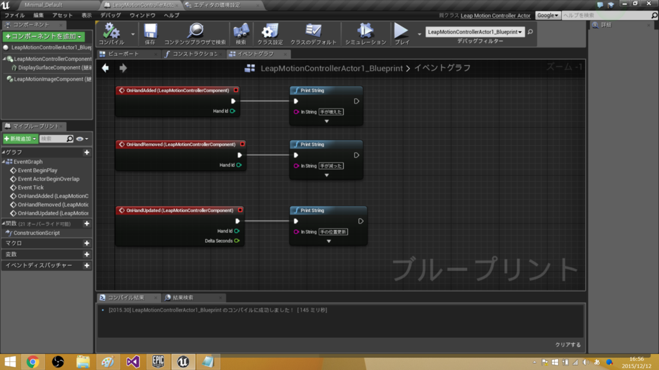Select Event BeginPlay in tree
This screenshot has height=370, width=659.
pos(37,170)
